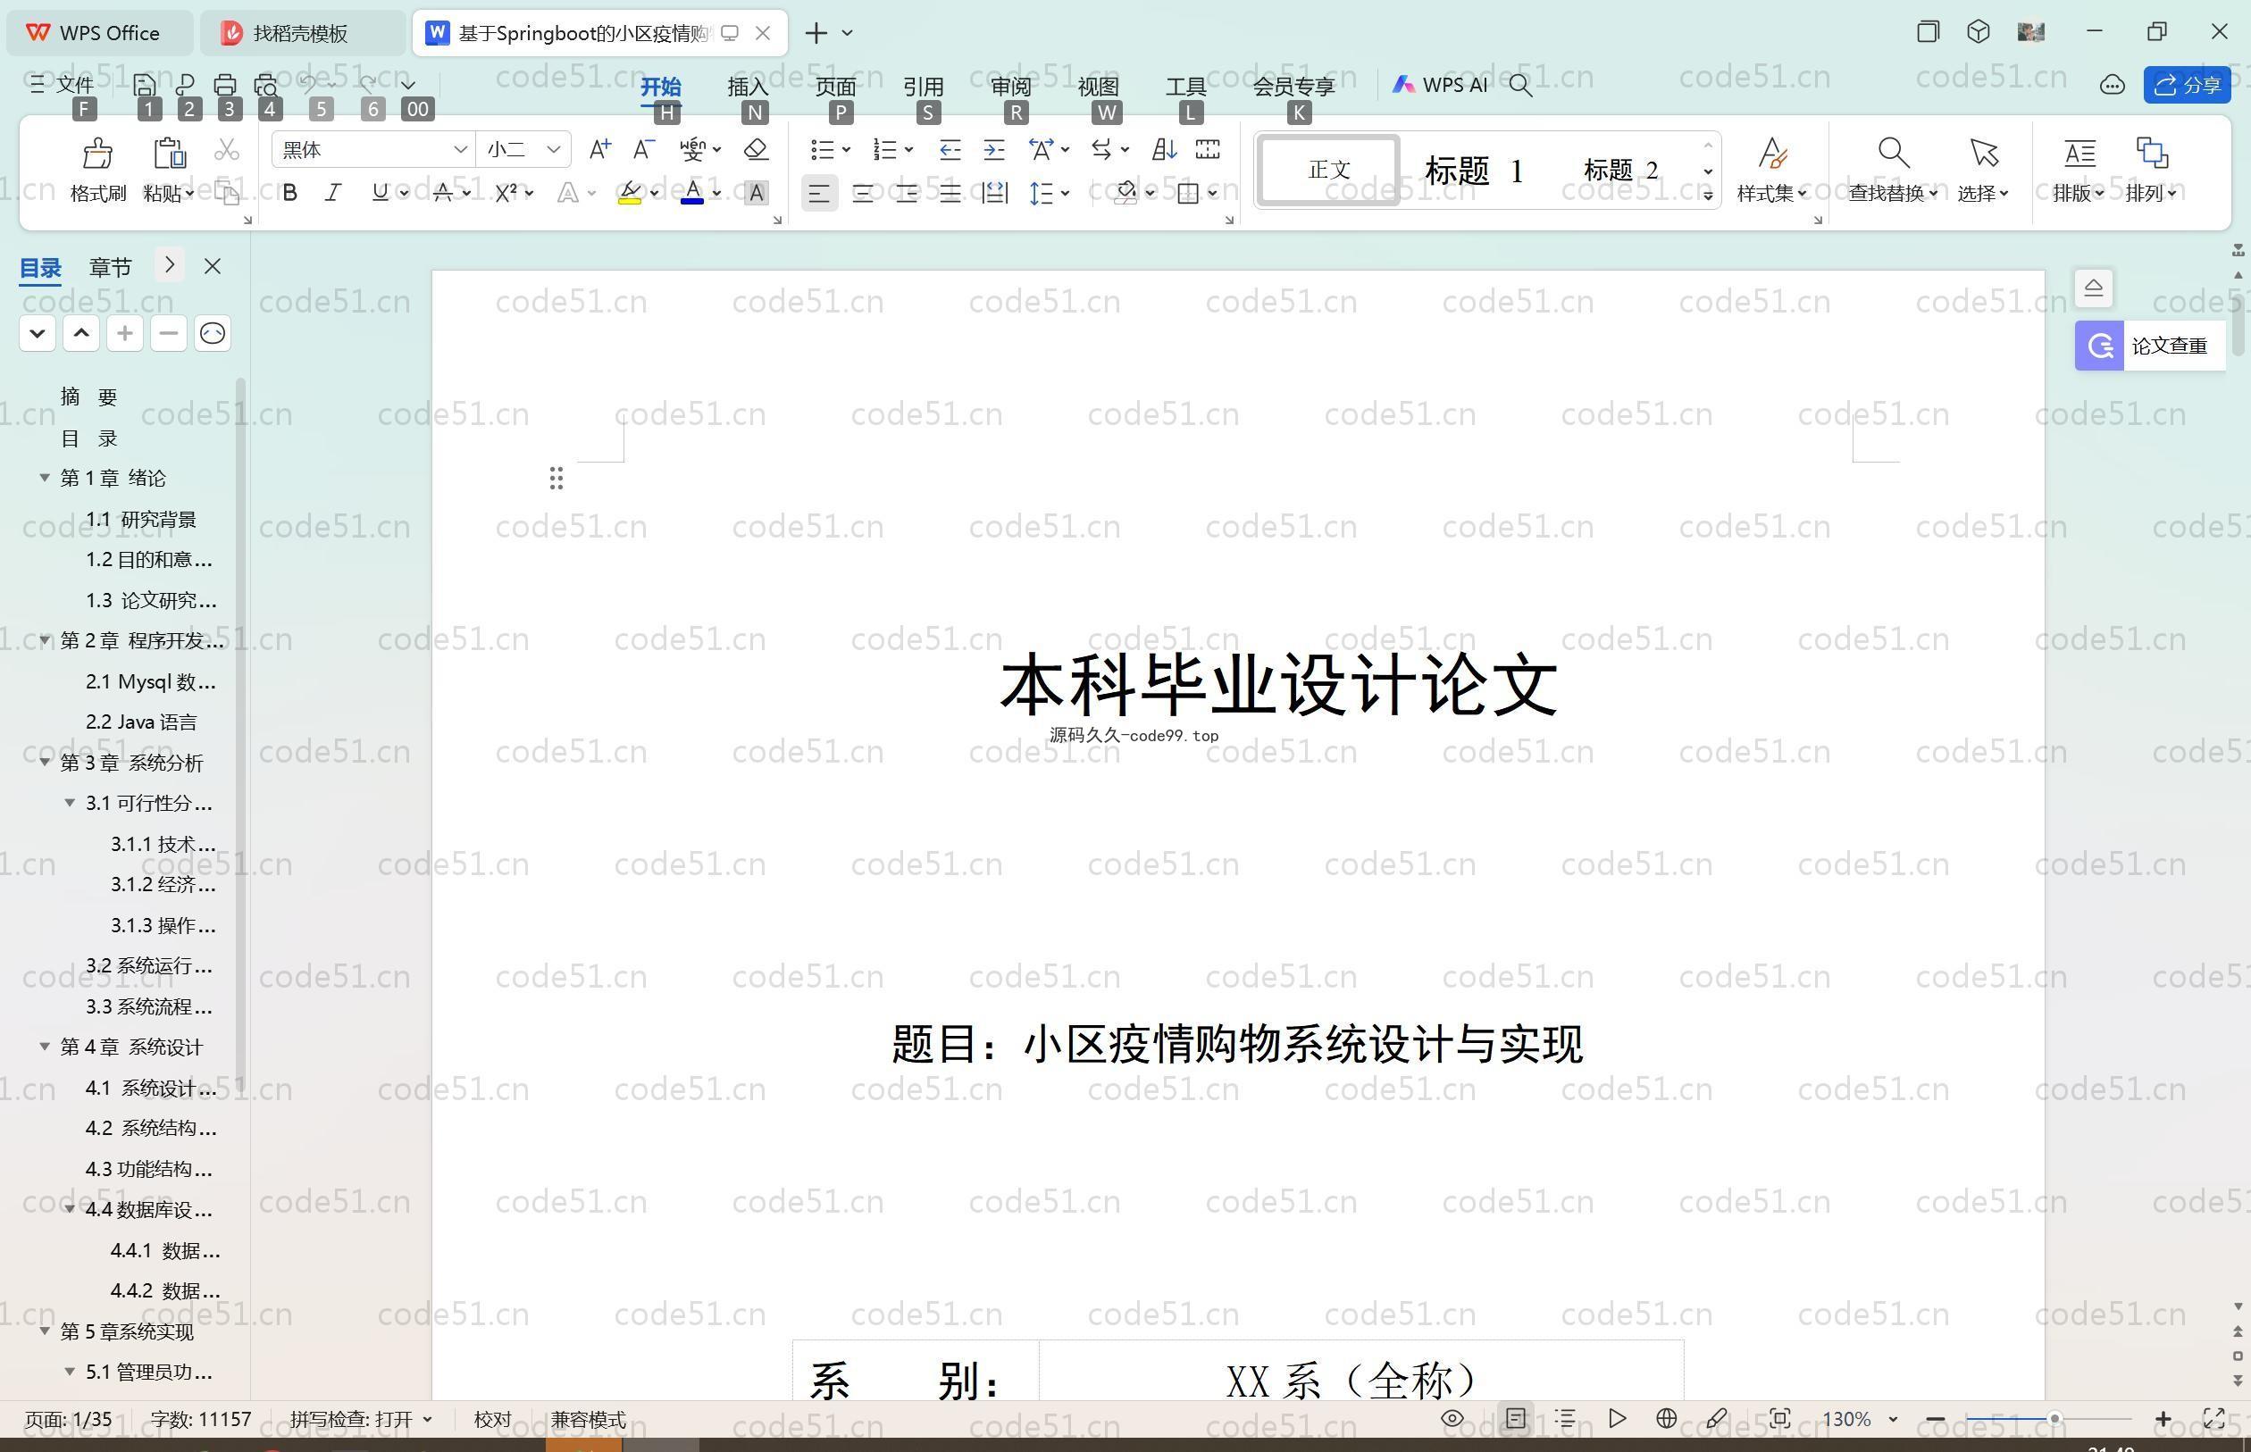
Task: Click the clear formatting eraser icon
Action: [x=756, y=149]
